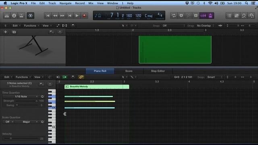258x145 pixels.
Task: Open the List Editors panel
Action: tap(229, 16)
